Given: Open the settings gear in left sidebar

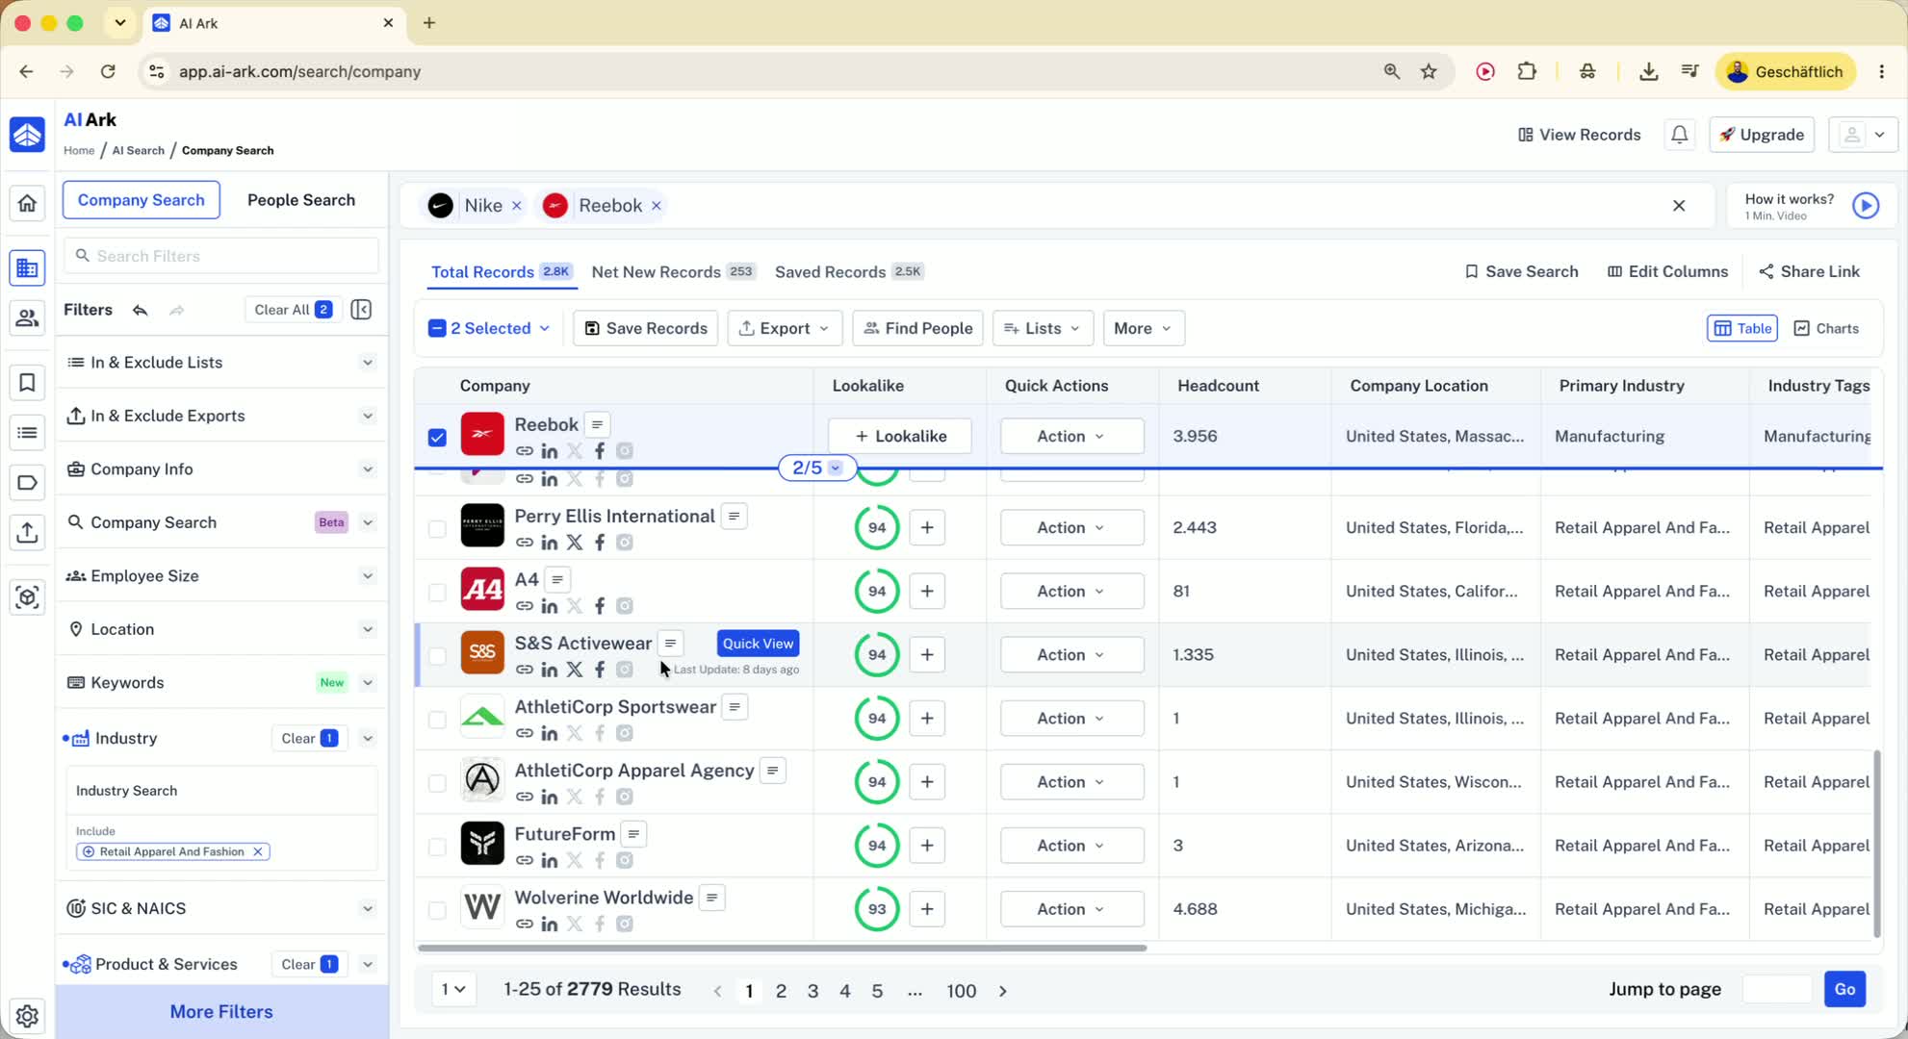Looking at the screenshot, I should (x=27, y=1015).
